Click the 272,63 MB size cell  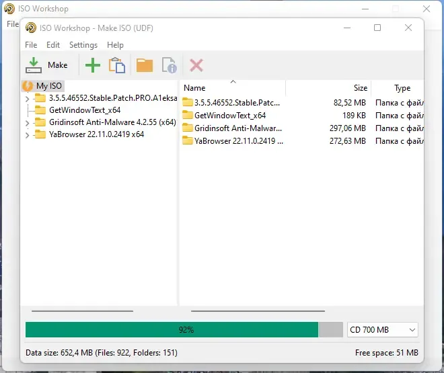click(x=348, y=141)
